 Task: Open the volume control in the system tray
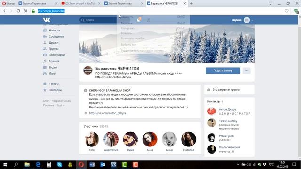click(249, 165)
